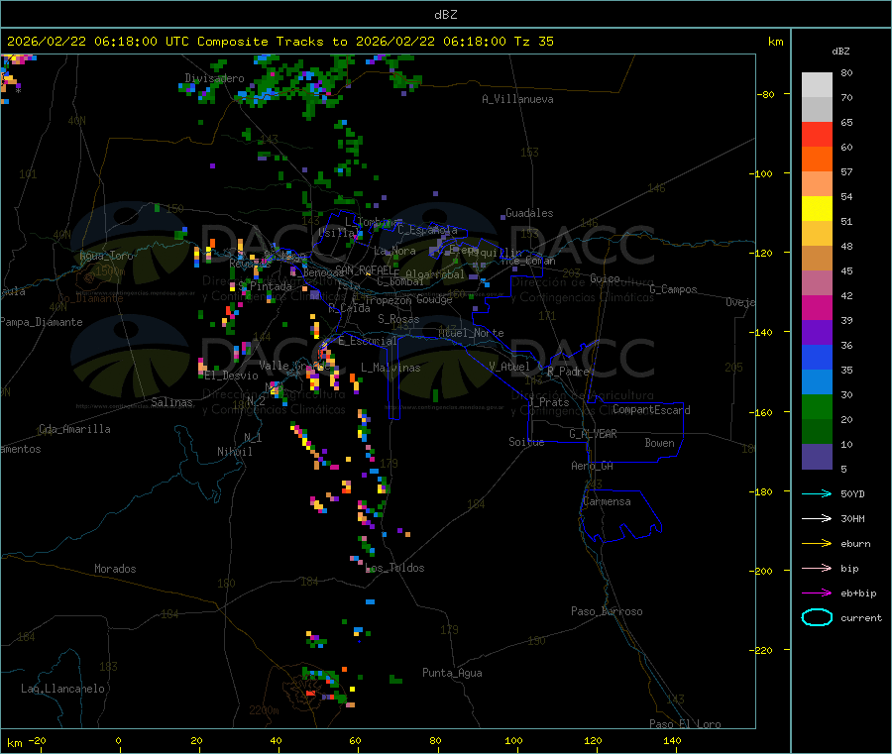The height and width of the screenshot is (754, 892).
Task: Click the 54 dBZ light-orange swatch
Action: click(817, 184)
